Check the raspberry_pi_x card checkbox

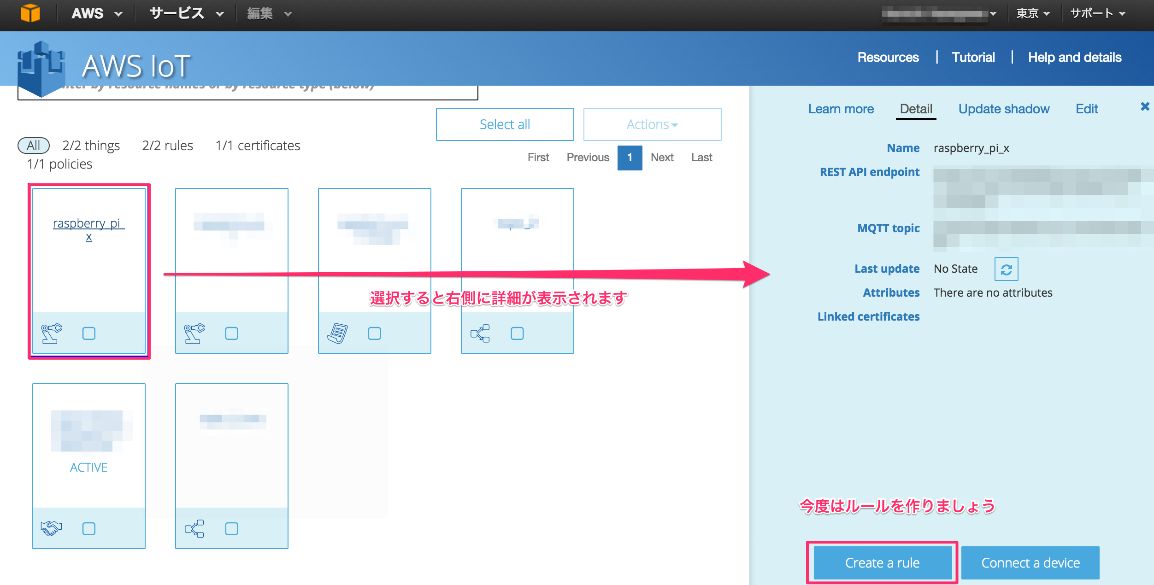point(88,333)
